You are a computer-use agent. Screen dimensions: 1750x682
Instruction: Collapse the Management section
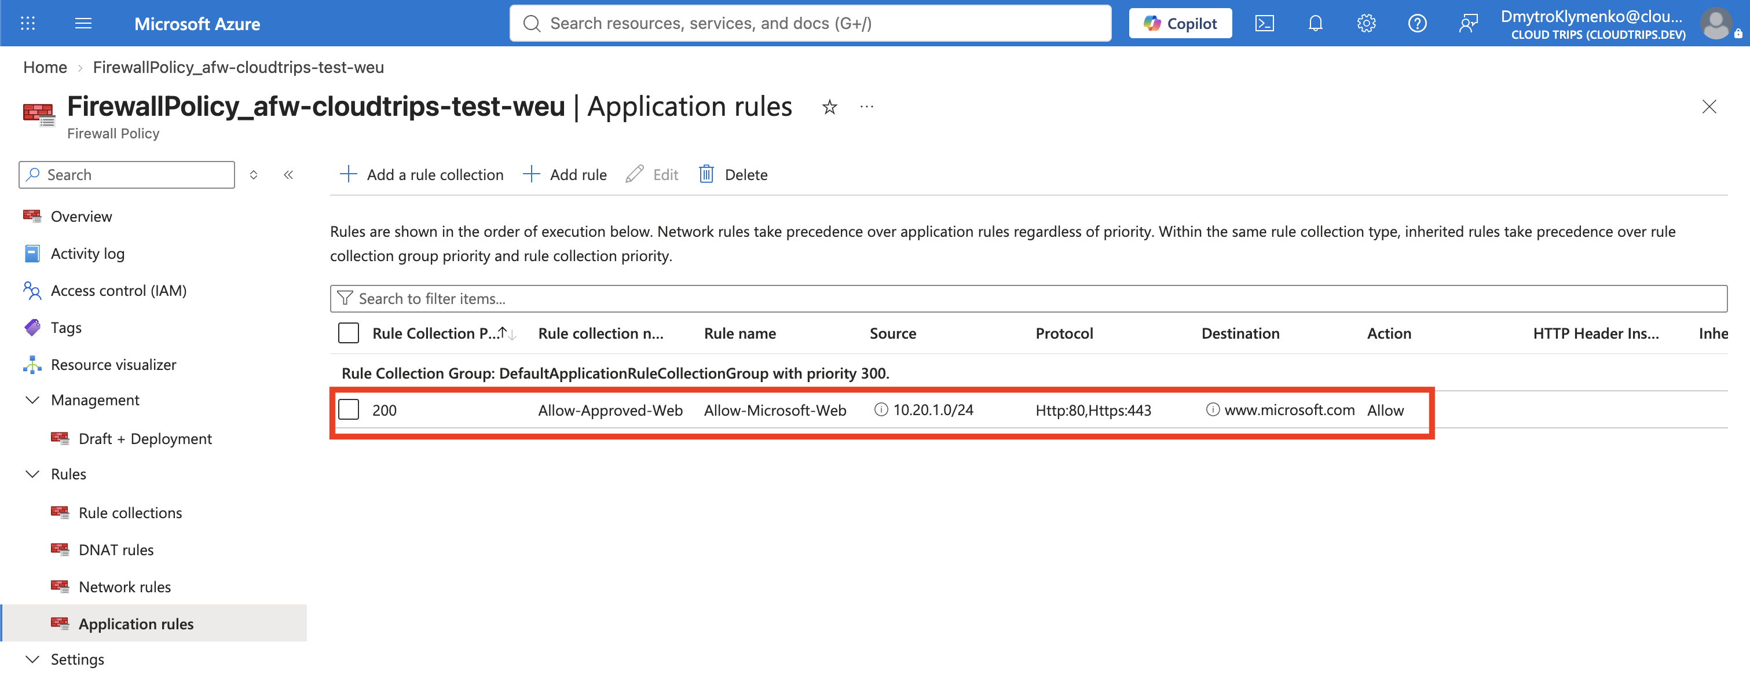[32, 400]
